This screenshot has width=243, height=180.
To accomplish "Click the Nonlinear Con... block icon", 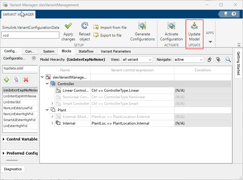I will (x=58, y=97).
